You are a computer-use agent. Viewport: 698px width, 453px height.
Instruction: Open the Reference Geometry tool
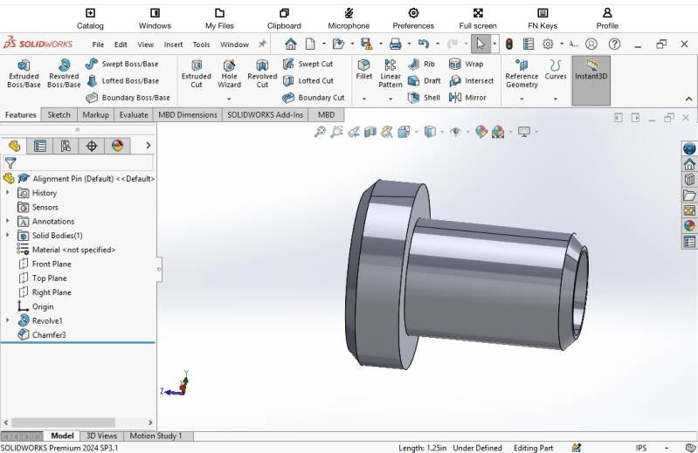522,73
